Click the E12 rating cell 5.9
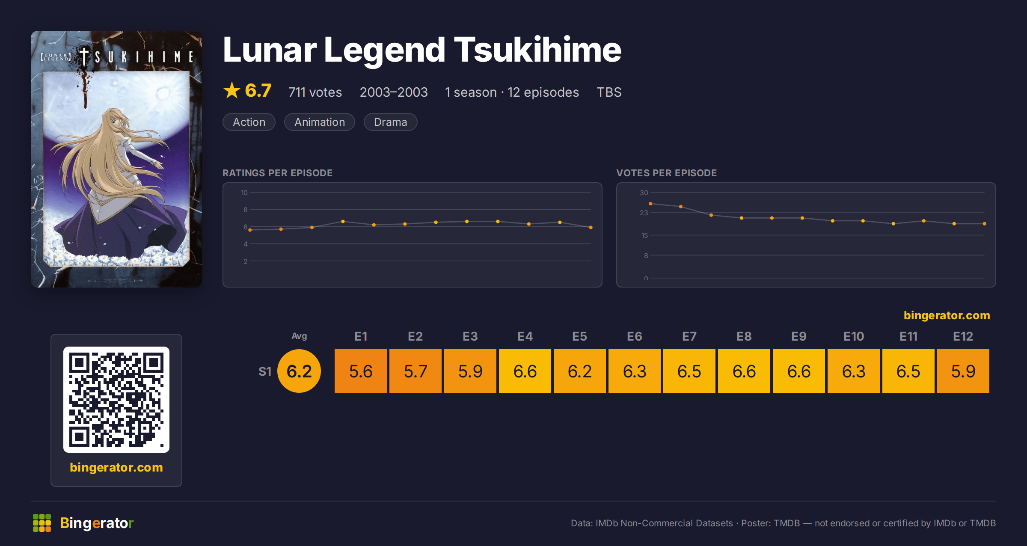This screenshot has width=1027, height=546. 963,371
